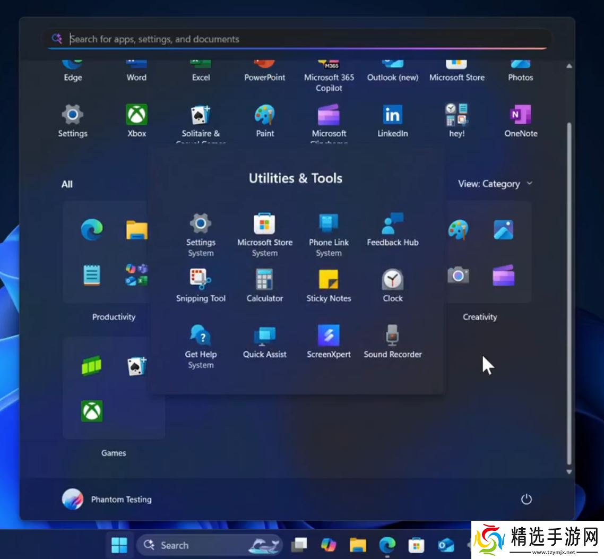Open the Clock app
604x559 pixels.
coord(393,285)
